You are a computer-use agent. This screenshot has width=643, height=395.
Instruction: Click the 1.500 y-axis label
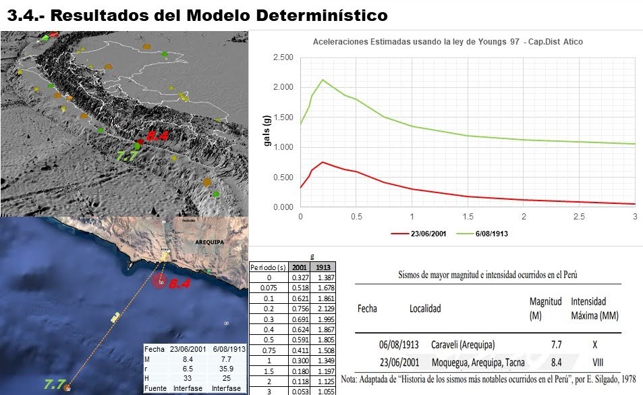click(283, 117)
